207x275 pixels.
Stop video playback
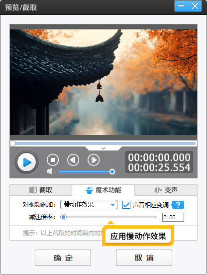(x=53, y=160)
